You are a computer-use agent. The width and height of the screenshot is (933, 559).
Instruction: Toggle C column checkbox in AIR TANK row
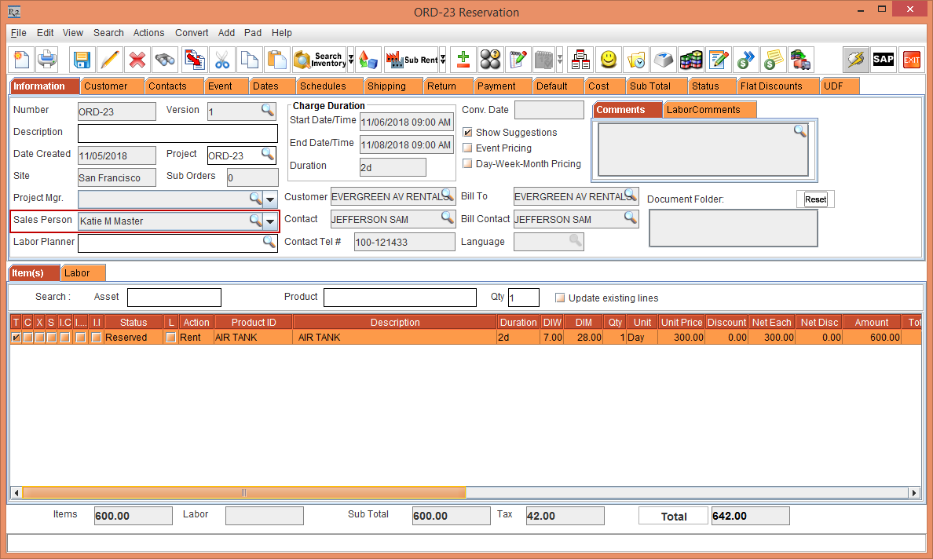[x=28, y=337]
